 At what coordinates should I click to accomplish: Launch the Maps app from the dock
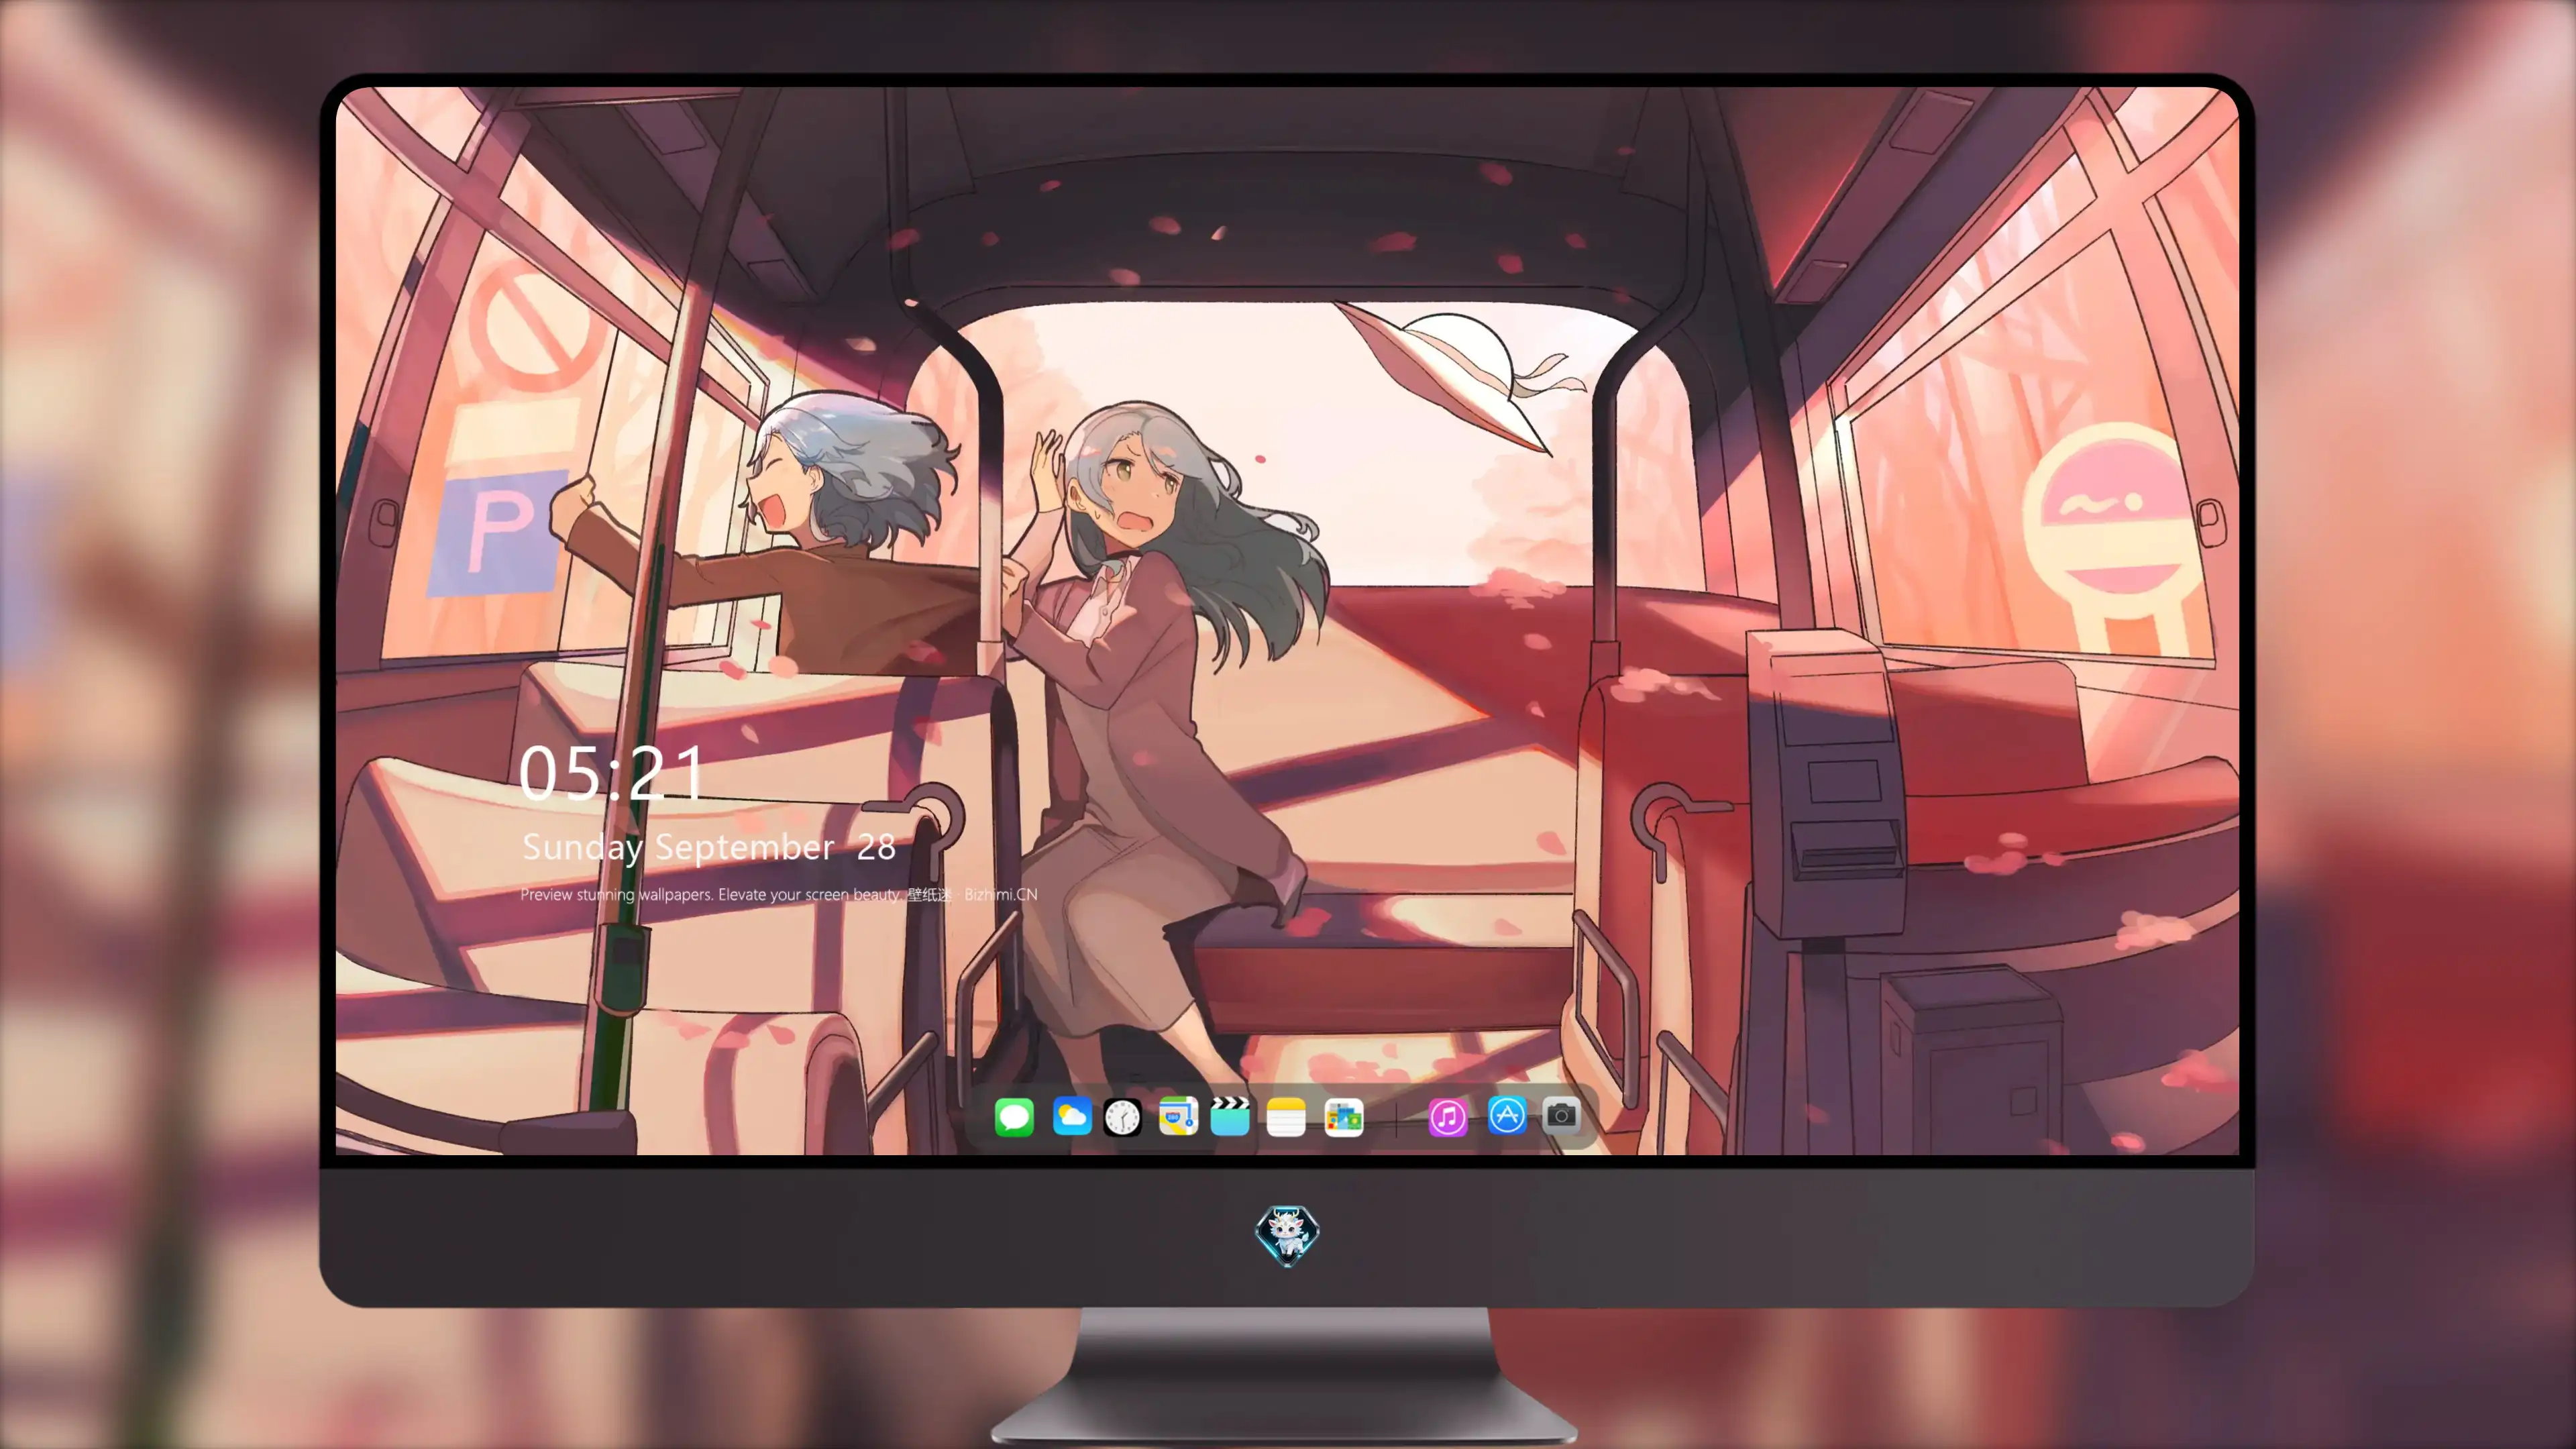tap(1178, 1116)
